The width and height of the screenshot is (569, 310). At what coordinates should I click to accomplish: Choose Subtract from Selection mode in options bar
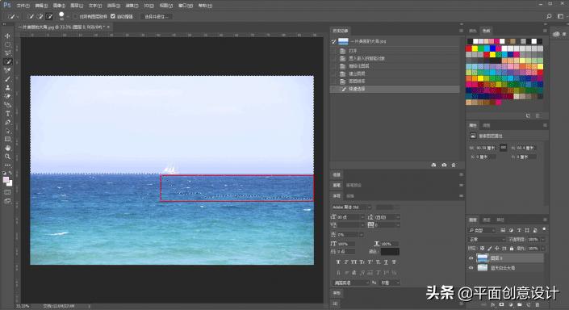(49, 16)
